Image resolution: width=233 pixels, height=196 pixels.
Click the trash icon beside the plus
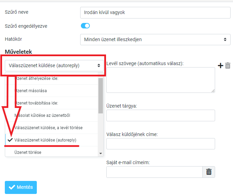(x=228, y=65)
